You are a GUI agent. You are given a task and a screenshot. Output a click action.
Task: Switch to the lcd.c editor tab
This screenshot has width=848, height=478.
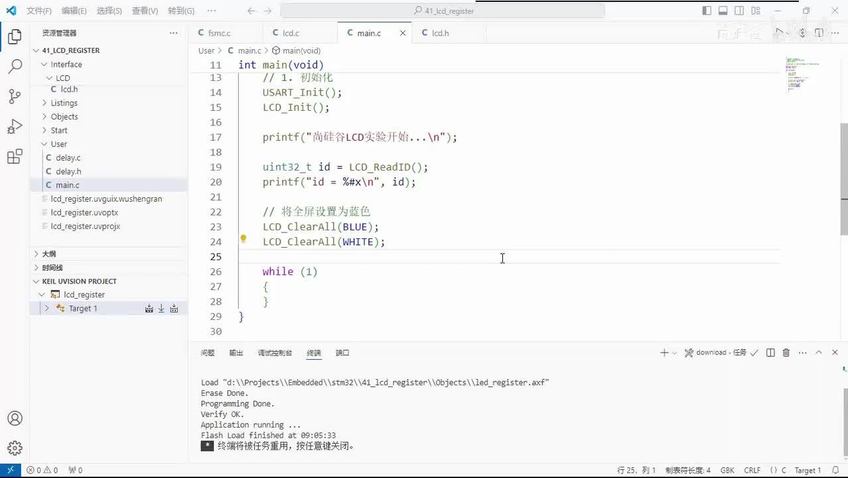[300, 33]
